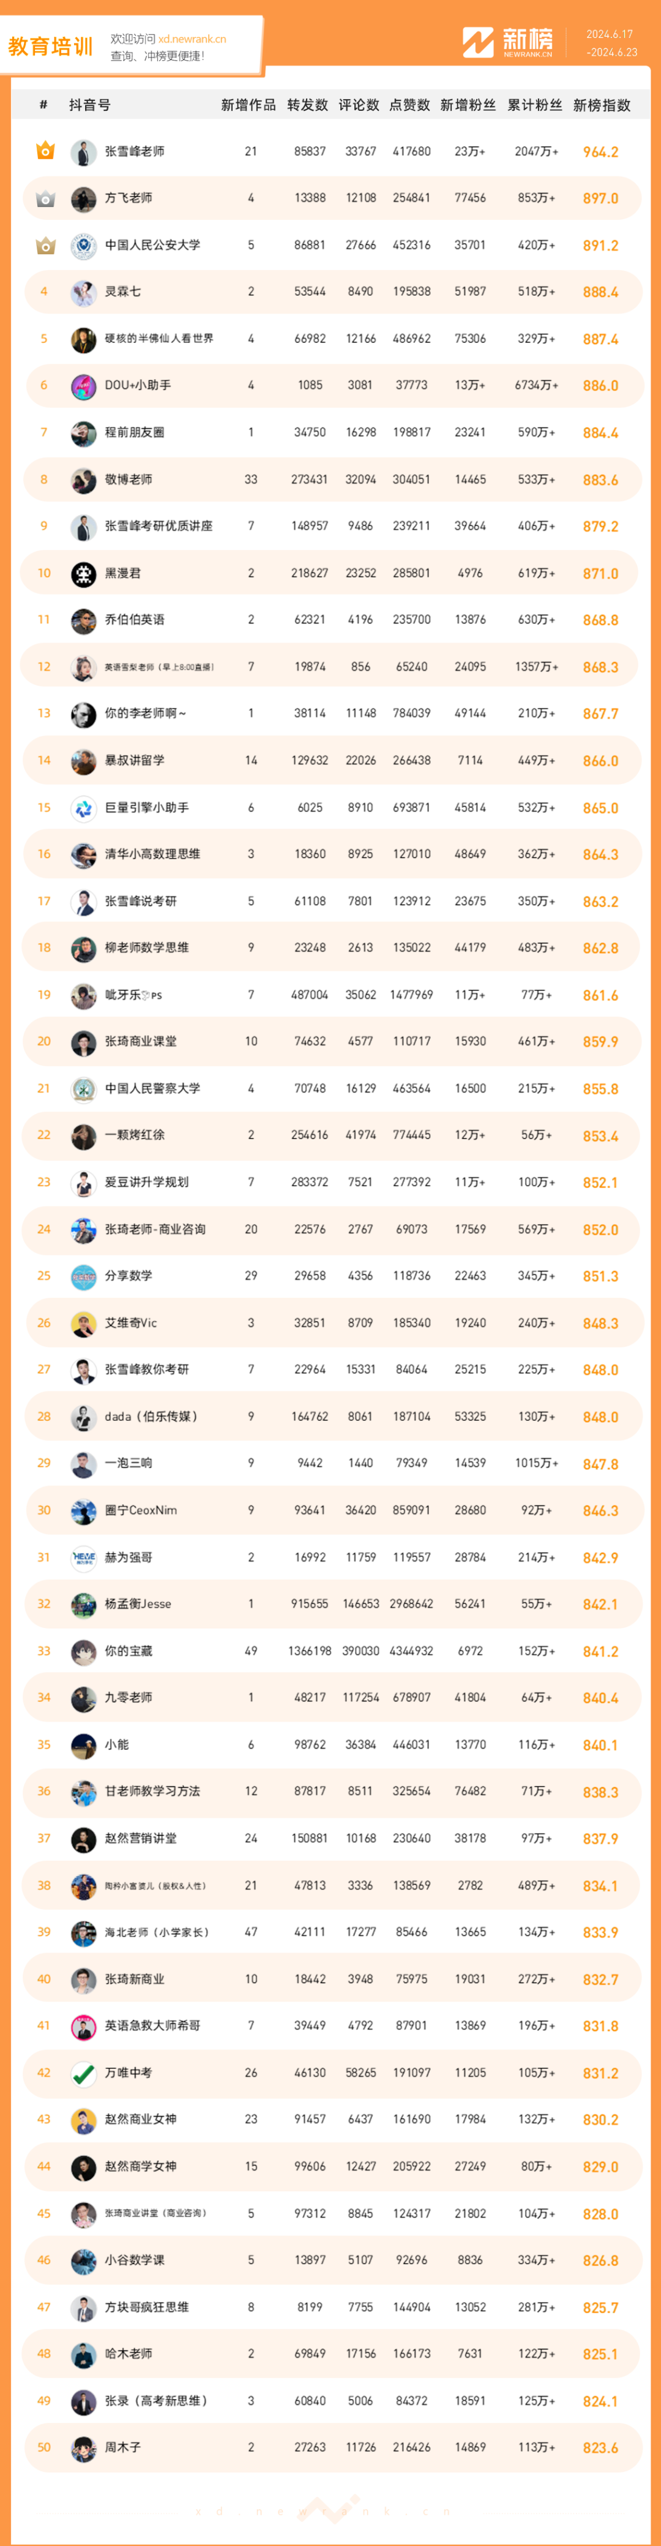Click the Newrank logo at top
This screenshot has height=2546, width=661.
pyautogui.click(x=508, y=42)
